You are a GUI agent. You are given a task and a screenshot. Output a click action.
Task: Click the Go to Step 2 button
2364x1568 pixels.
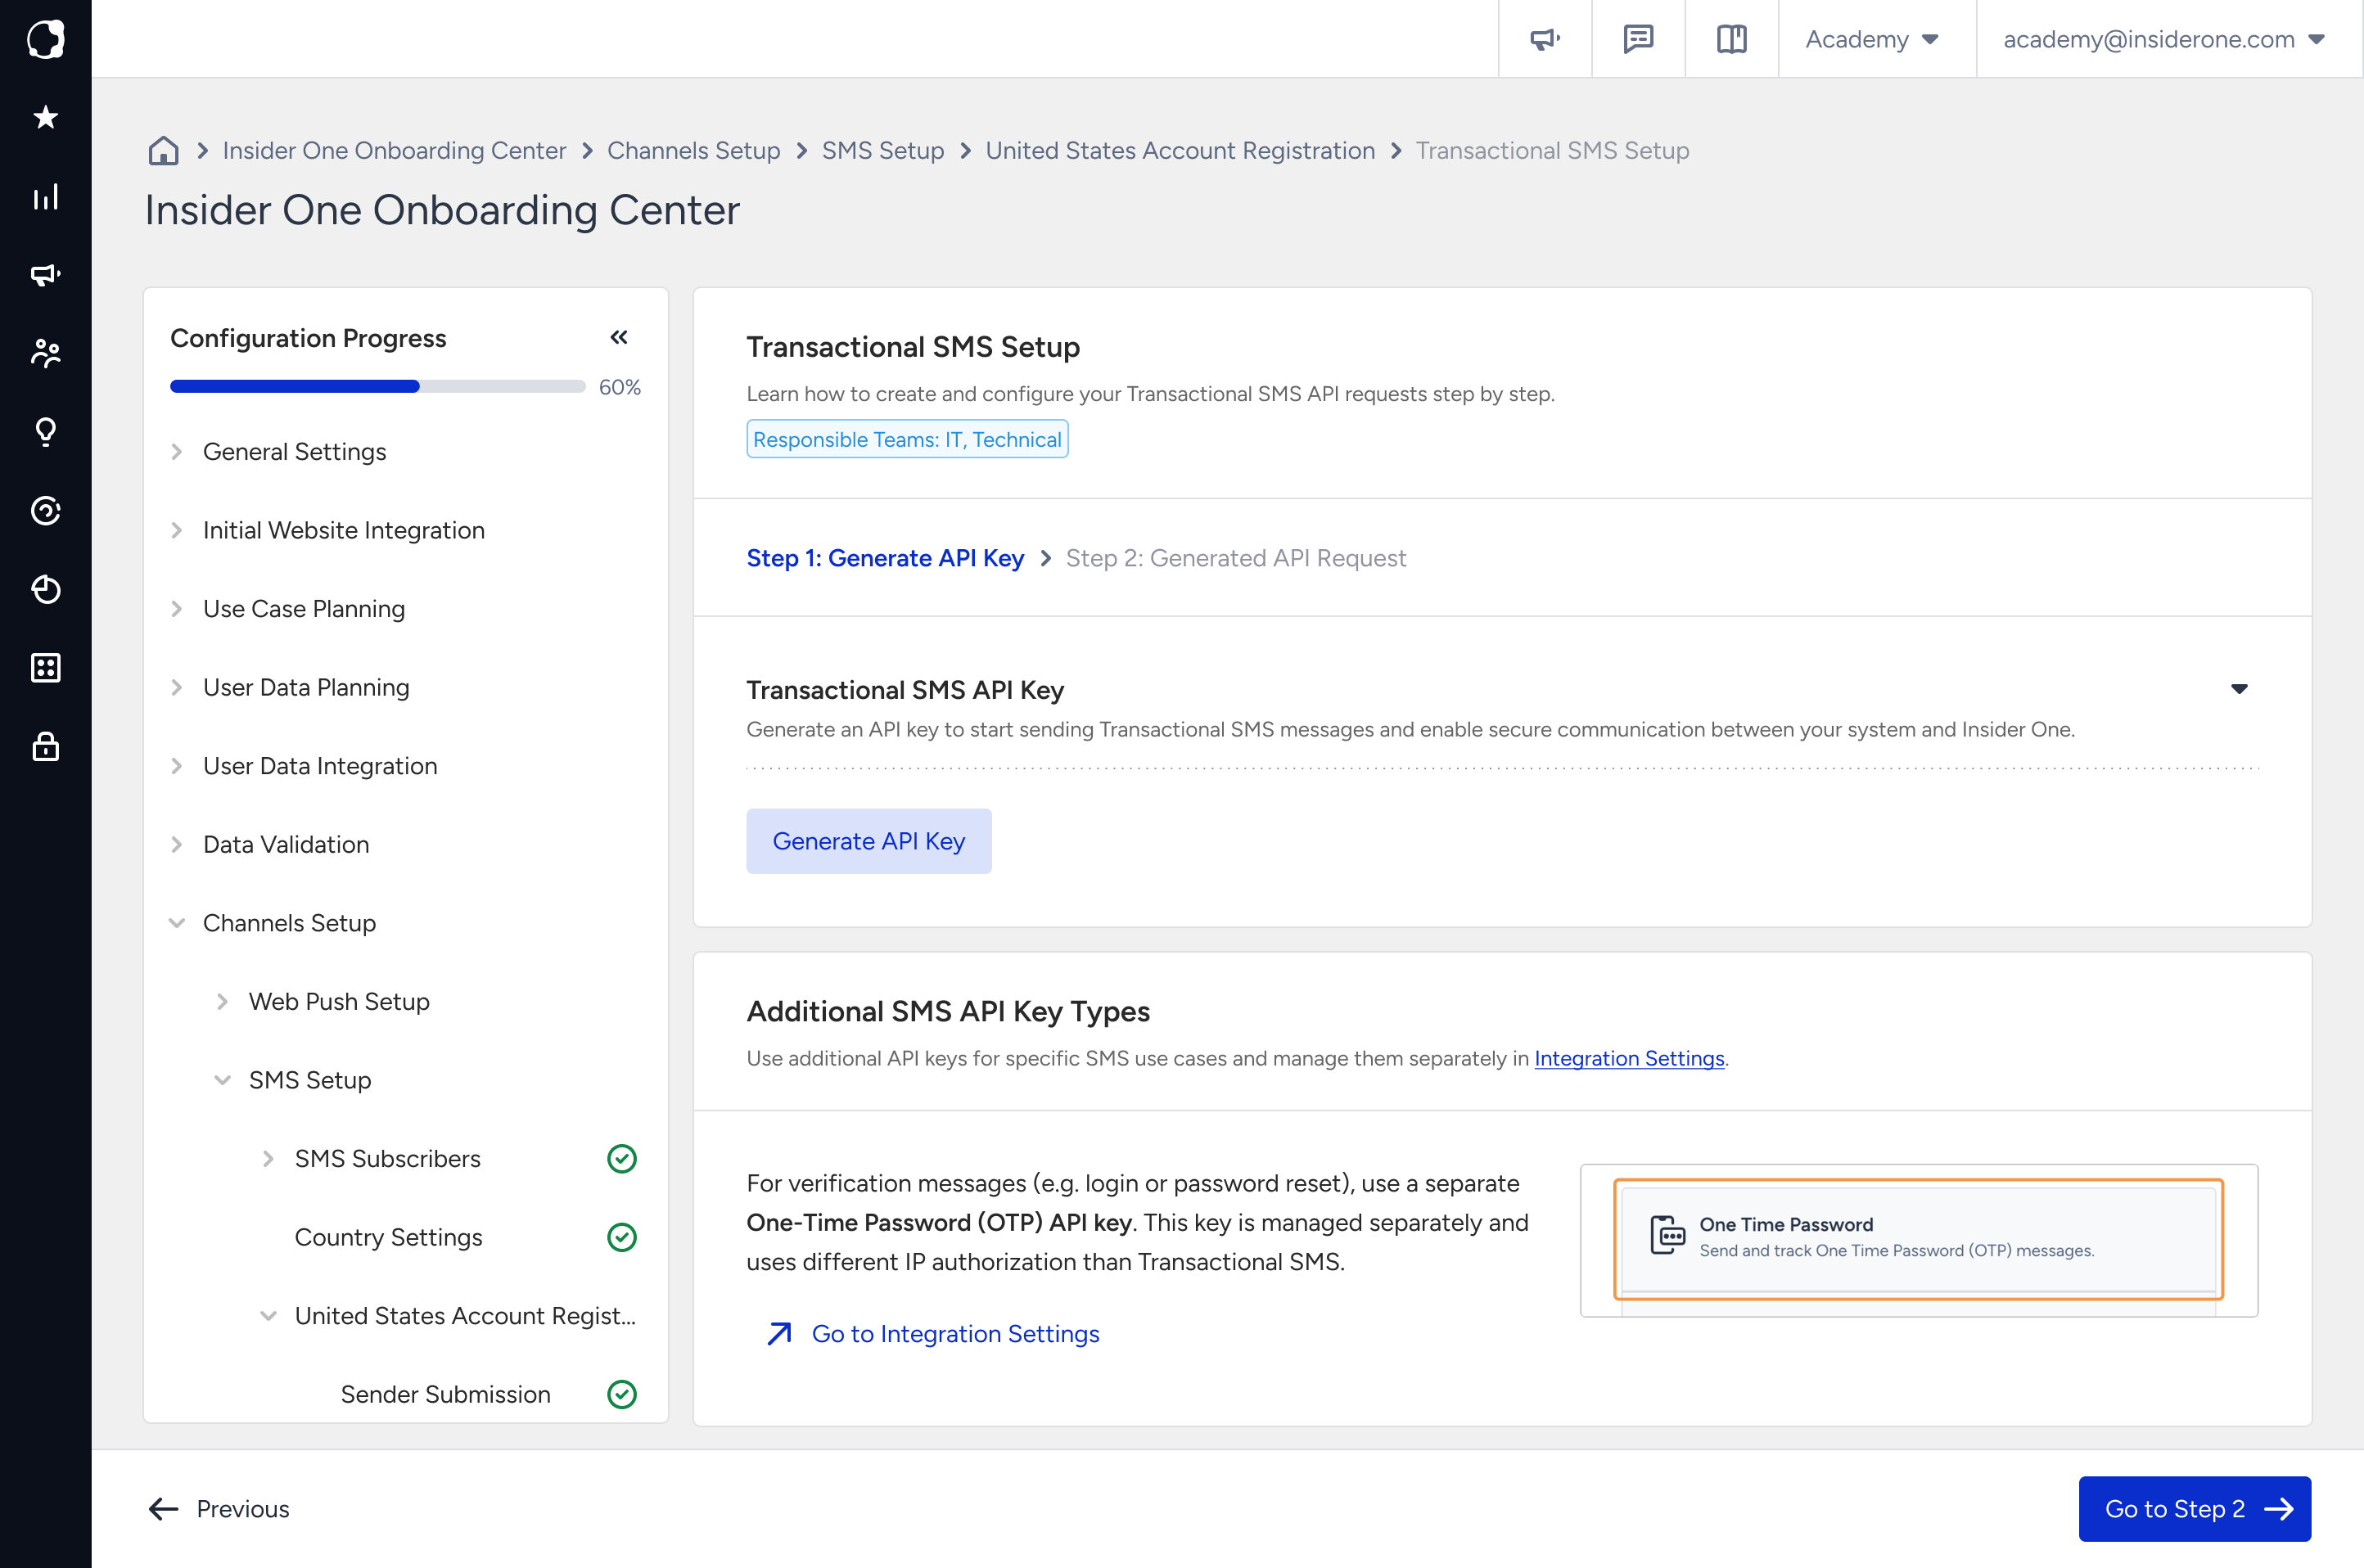tap(2194, 1509)
